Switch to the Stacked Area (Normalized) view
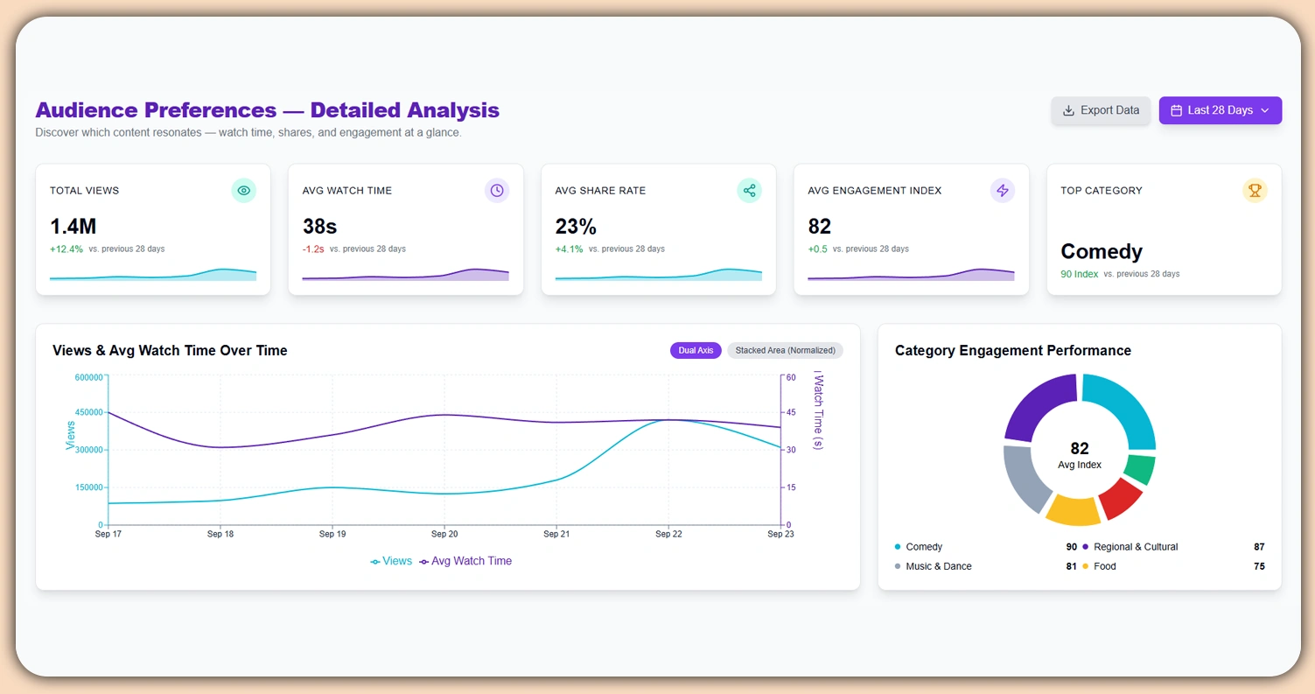This screenshot has width=1315, height=694. 785,350
